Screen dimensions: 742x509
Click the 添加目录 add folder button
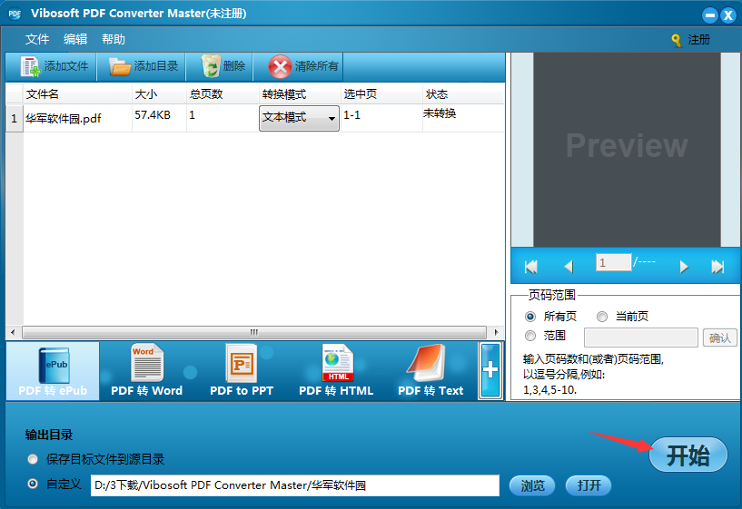142,66
